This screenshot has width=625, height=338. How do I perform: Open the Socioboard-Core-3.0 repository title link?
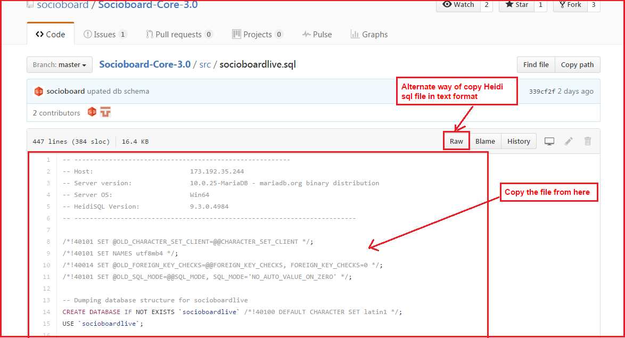(x=148, y=5)
